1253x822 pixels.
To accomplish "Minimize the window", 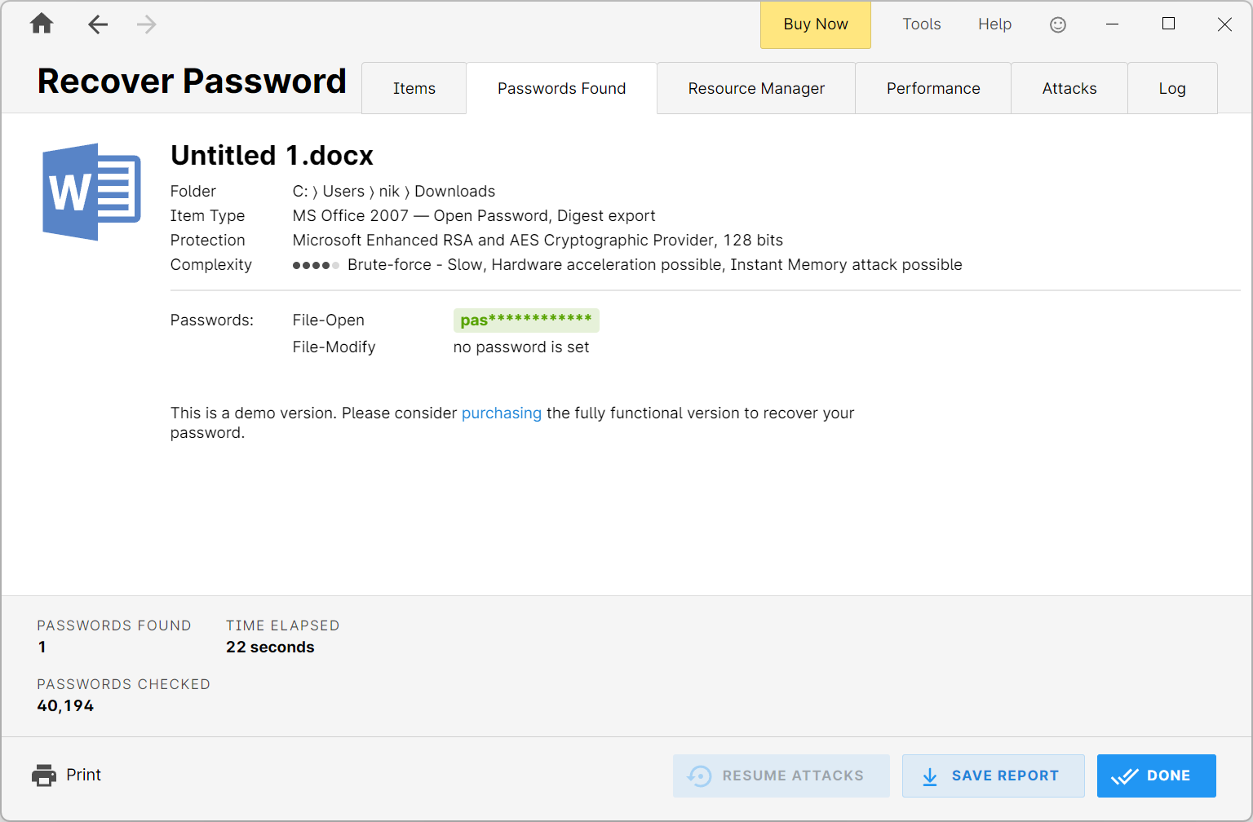I will pyautogui.click(x=1112, y=24).
